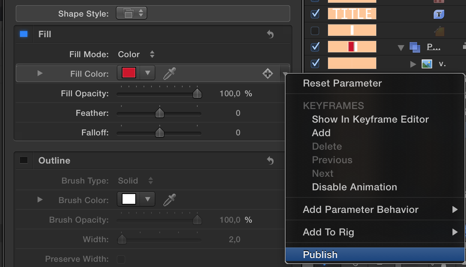Uncheck the TITLE layer visibility checkbox
This screenshot has height=267, width=466.
click(315, 14)
